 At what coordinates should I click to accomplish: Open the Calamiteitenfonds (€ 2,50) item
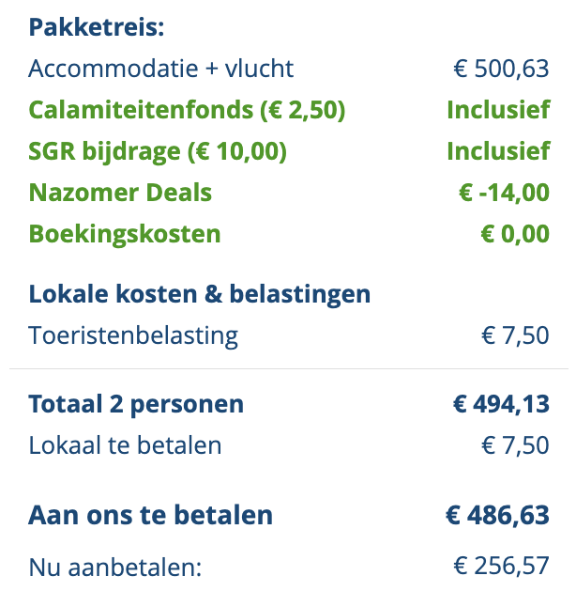pyautogui.click(x=187, y=110)
